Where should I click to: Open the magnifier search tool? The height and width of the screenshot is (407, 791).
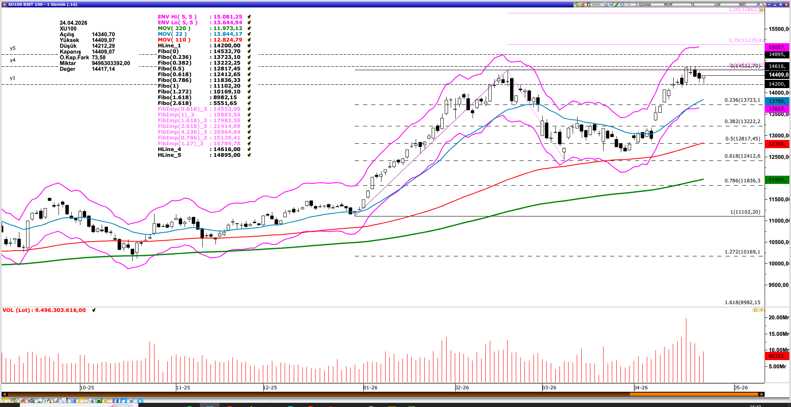coord(40,400)
